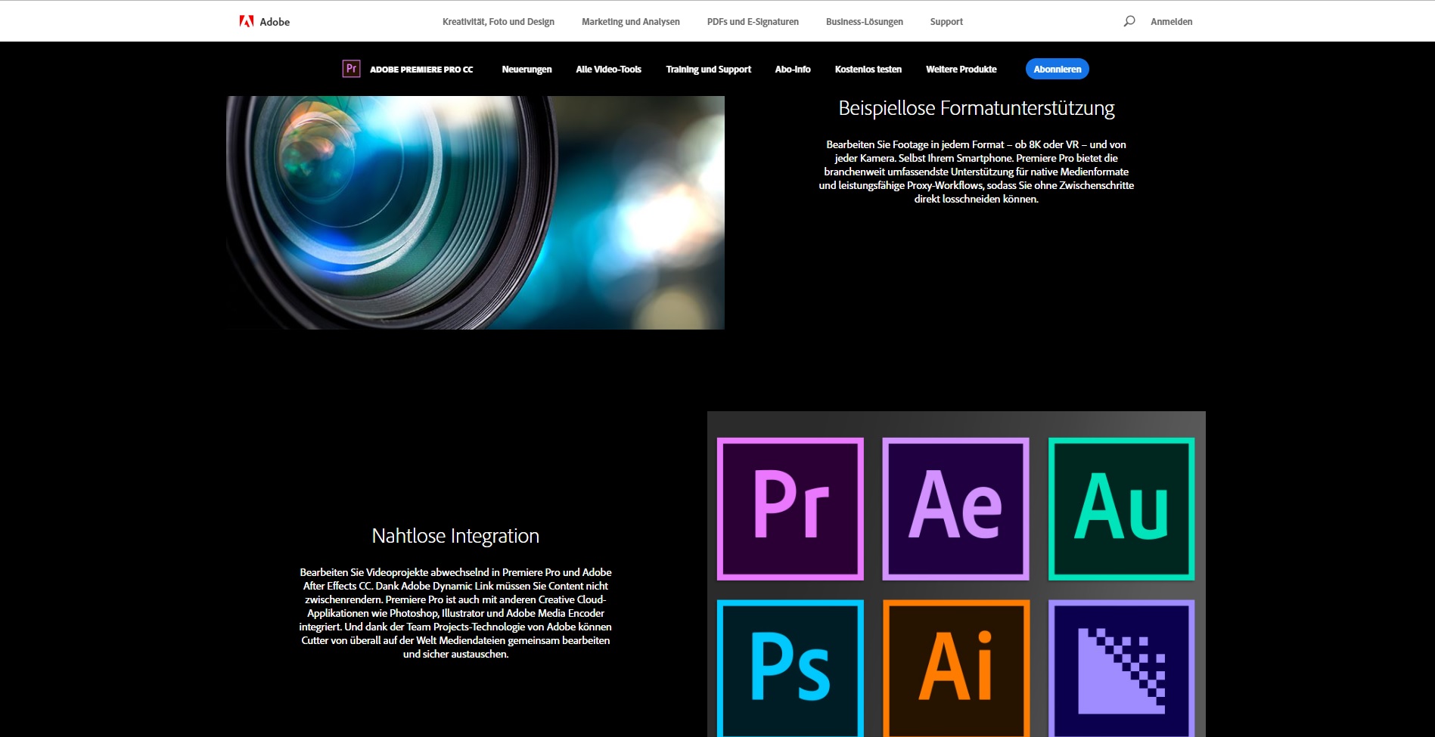Click the Media Encoder tile

(x=1122, y=668)
